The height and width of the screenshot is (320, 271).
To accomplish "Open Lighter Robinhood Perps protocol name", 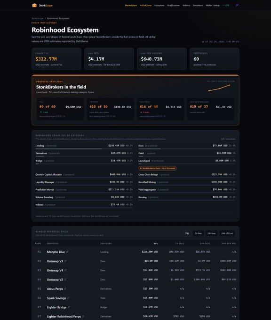I will (64, 316).
